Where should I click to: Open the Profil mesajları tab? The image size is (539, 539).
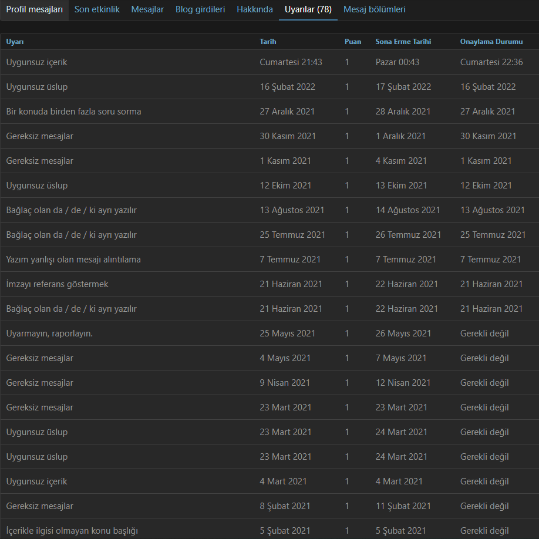tap(35, 9)
